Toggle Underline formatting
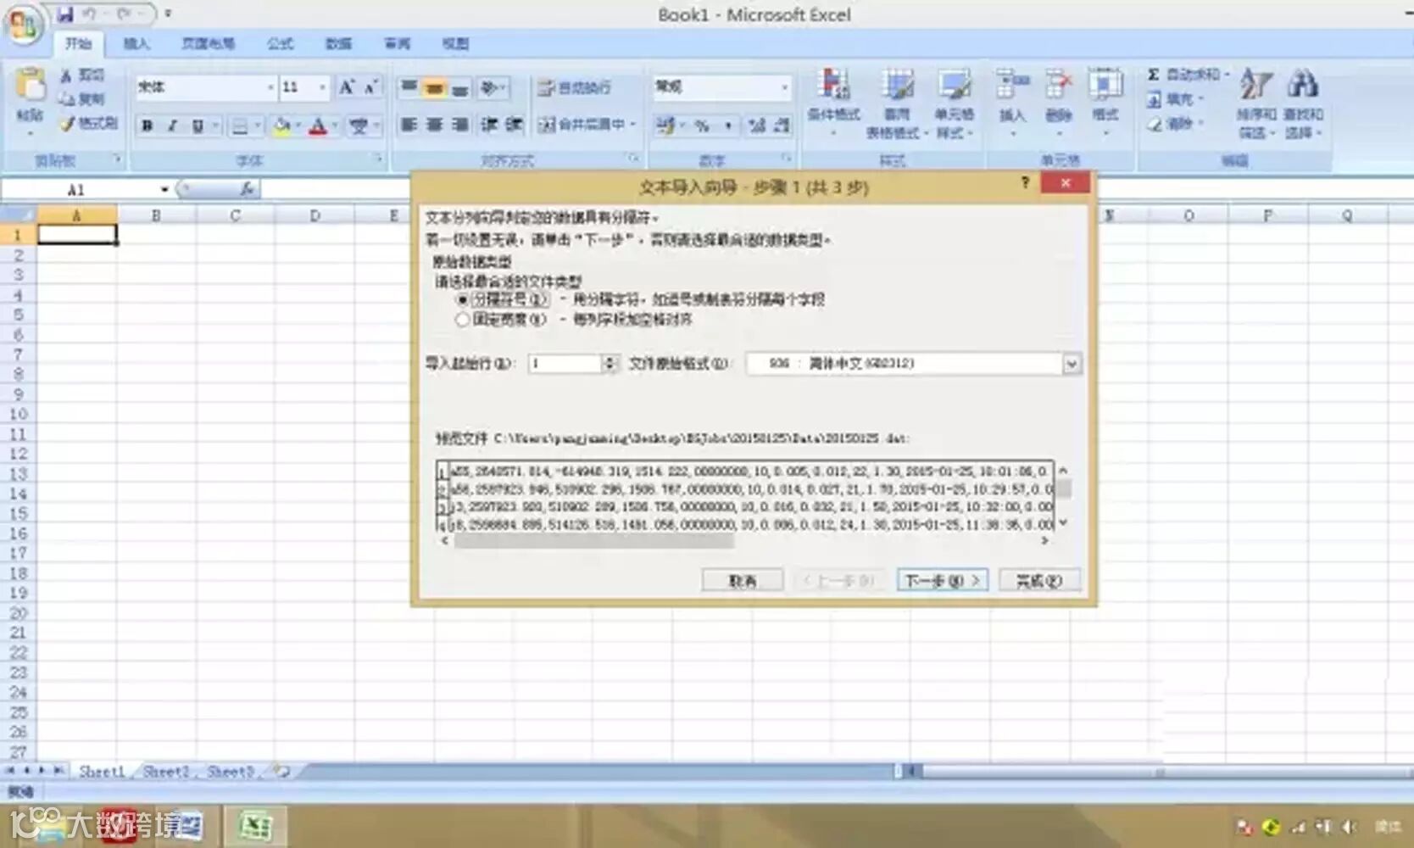The width and height of the screenshot is (1414, 848). (198, 126)
